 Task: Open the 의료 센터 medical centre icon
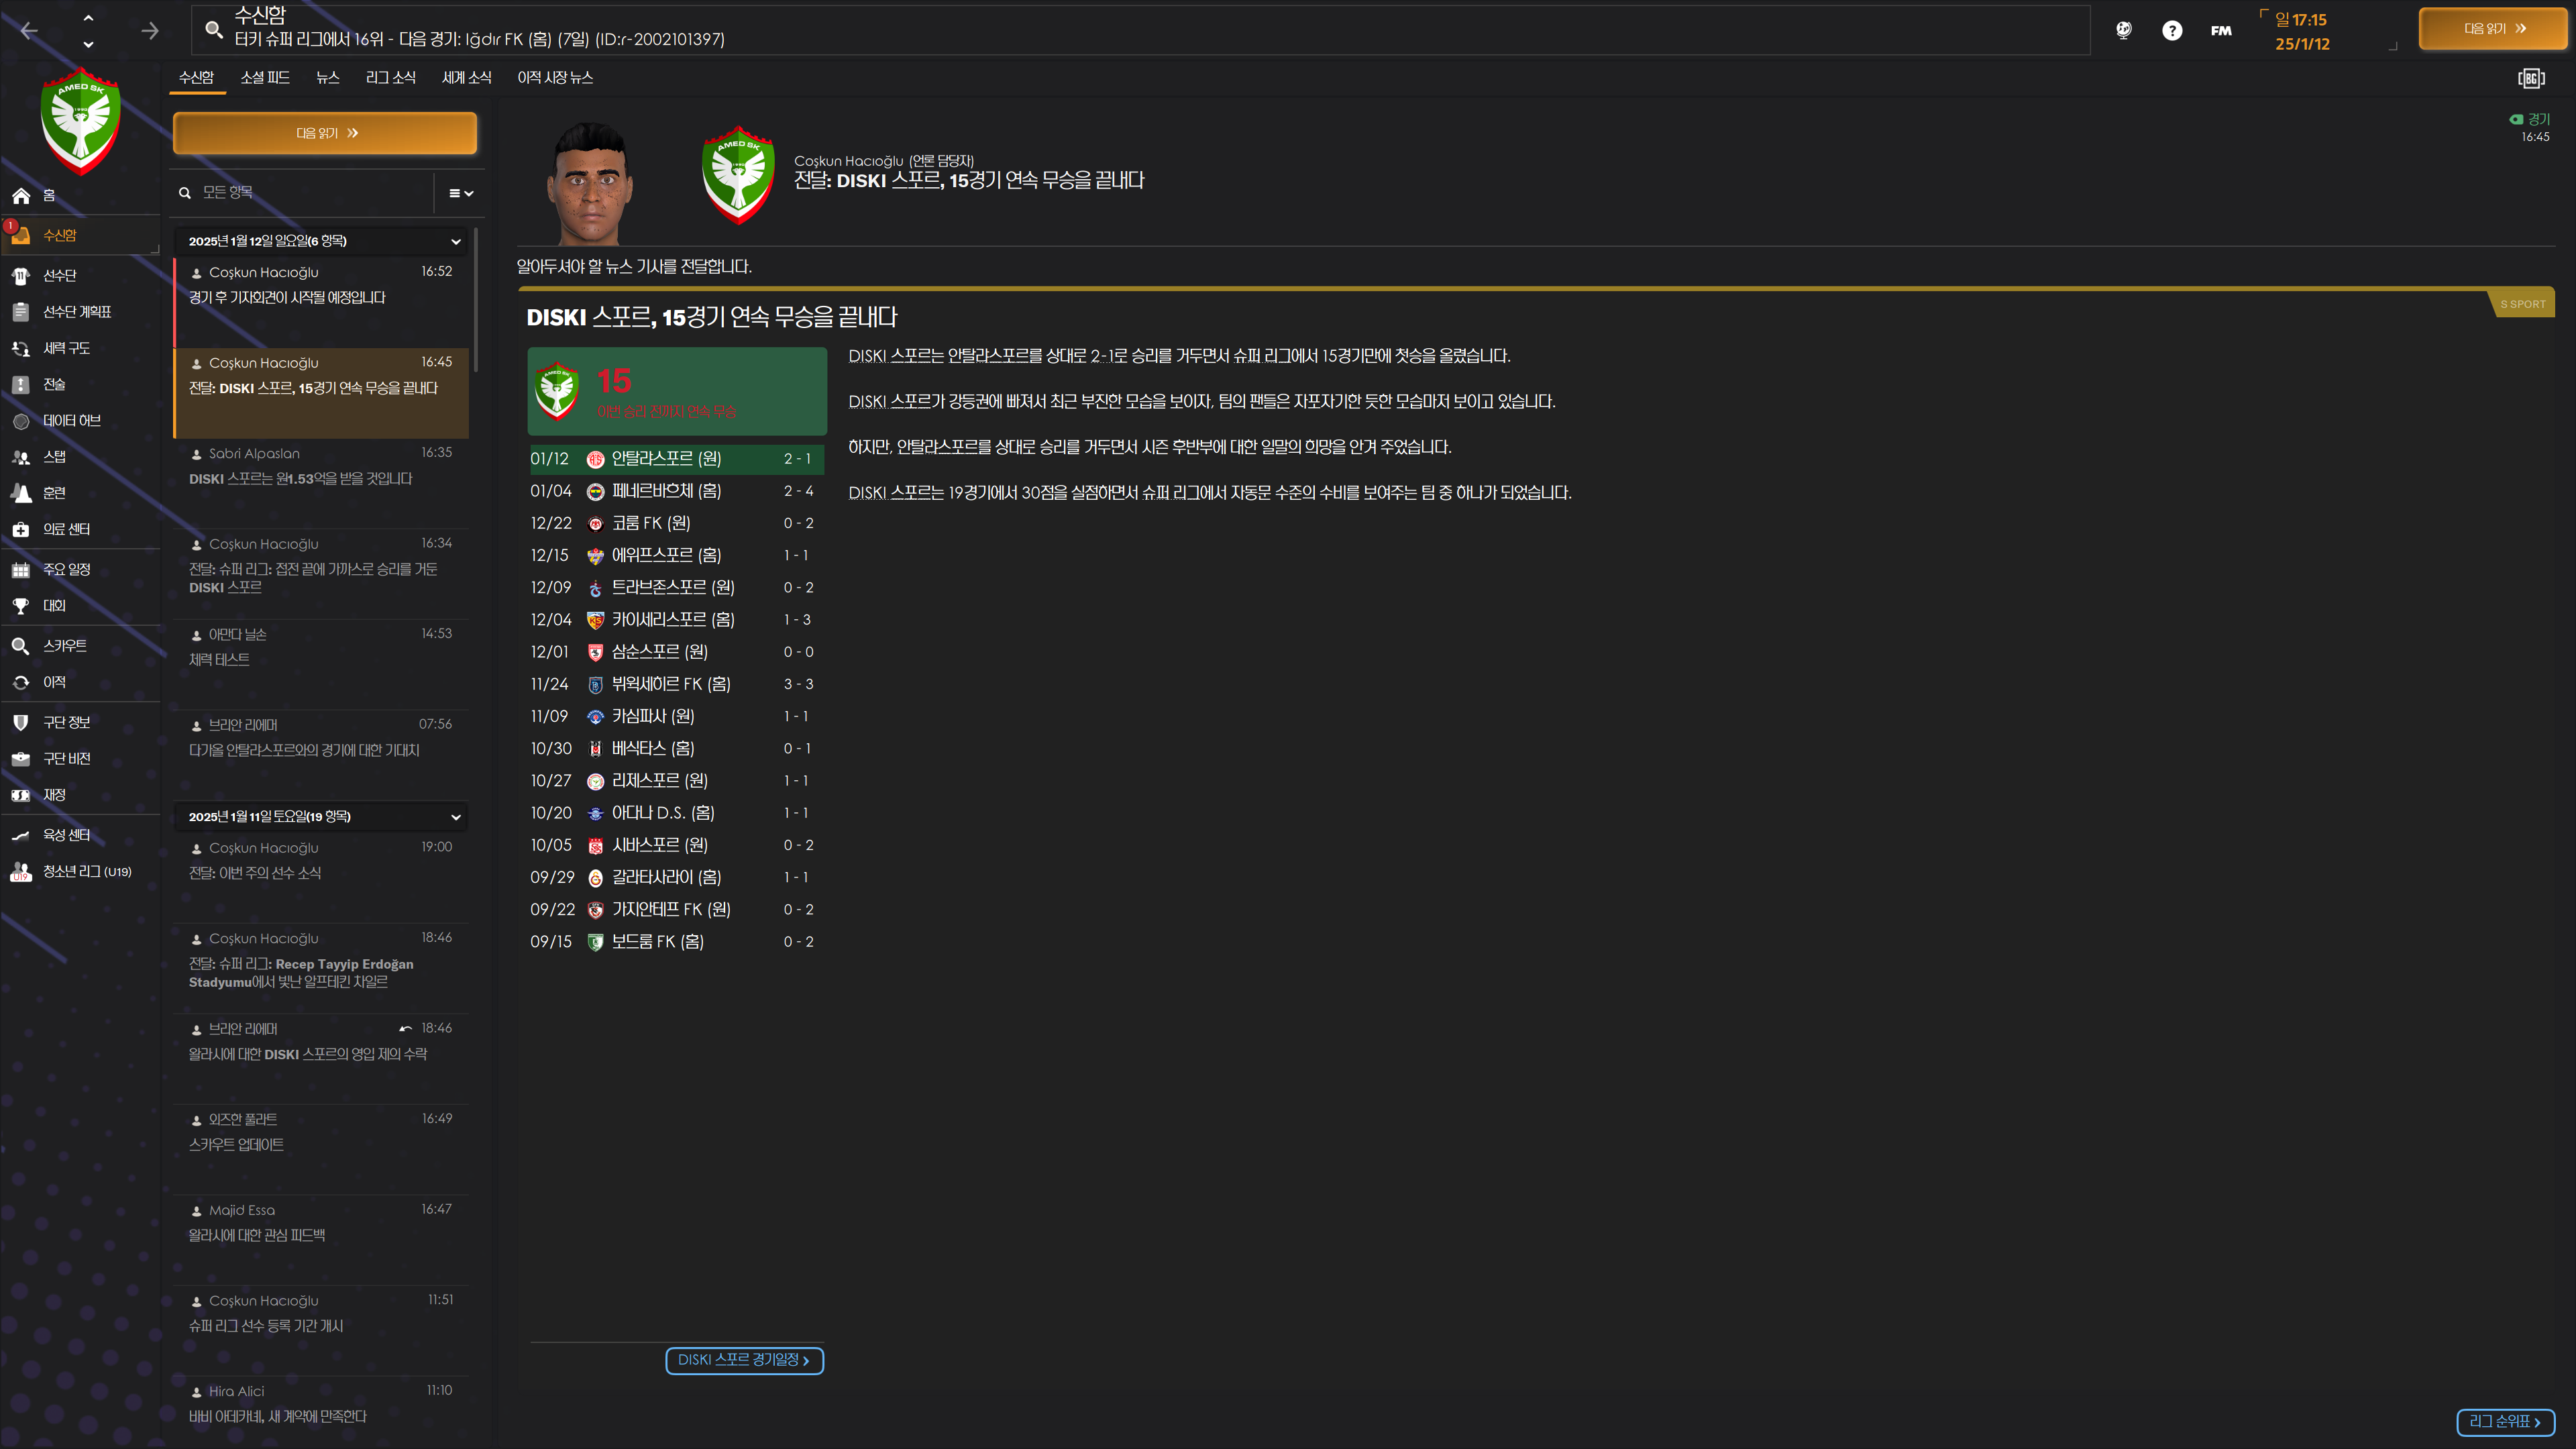coord(21,529)
